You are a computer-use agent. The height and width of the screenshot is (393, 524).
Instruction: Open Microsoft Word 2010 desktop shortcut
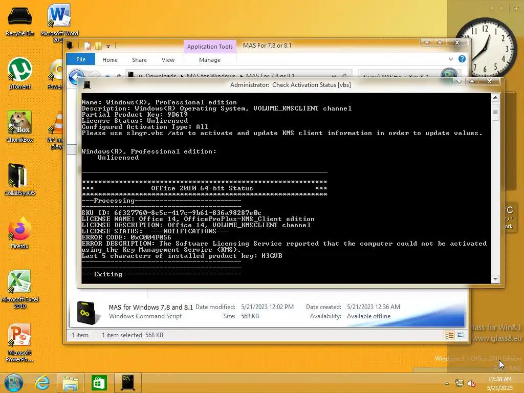click(59, 23)
